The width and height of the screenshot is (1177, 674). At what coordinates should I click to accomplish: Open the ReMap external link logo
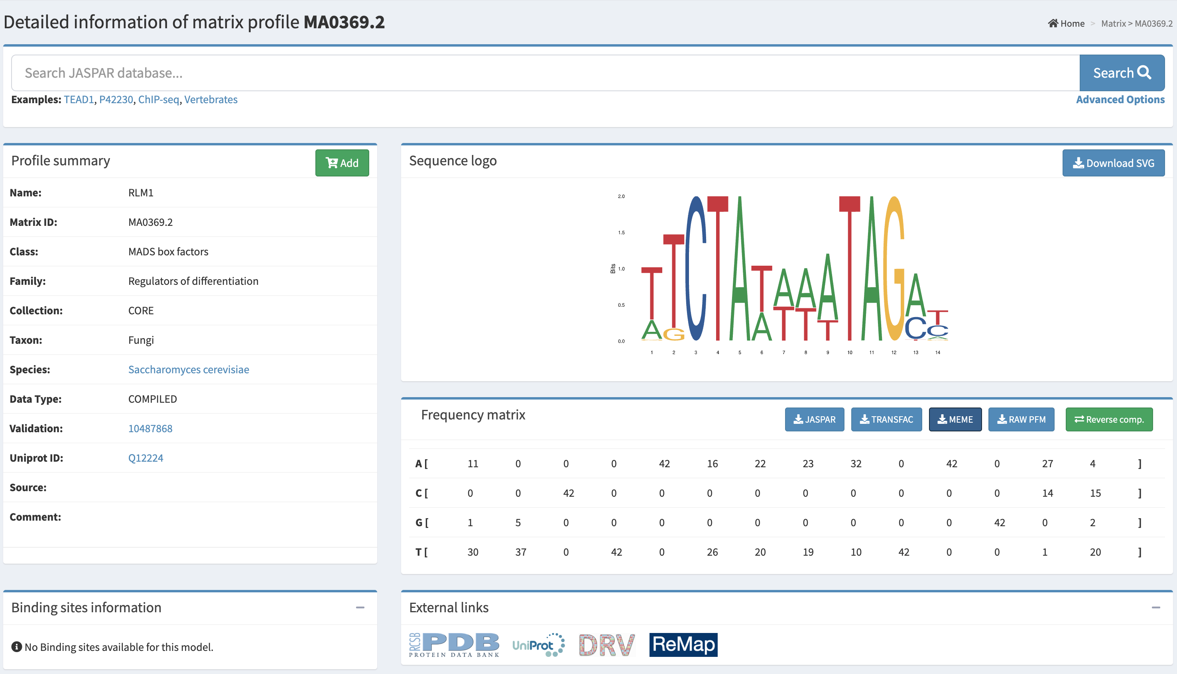(x=683, y=645)
